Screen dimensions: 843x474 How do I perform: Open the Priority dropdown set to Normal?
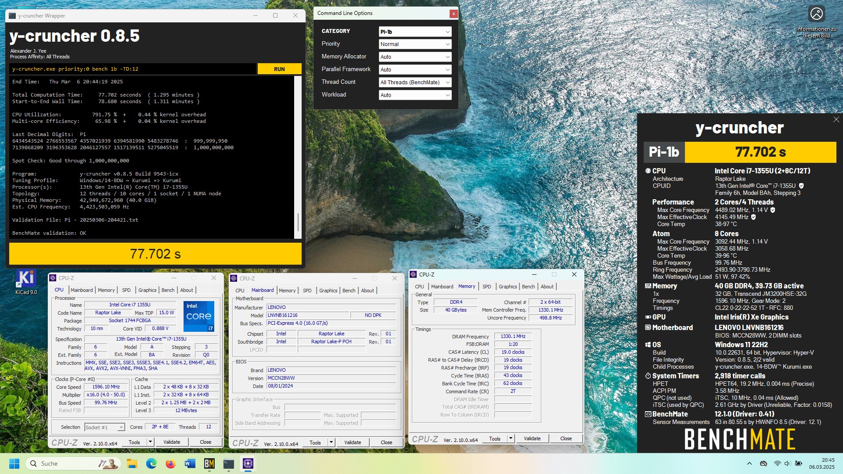point(415,44)
